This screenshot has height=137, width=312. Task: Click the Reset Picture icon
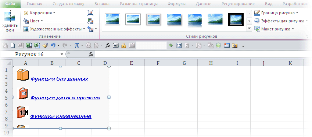coord(90,29)
